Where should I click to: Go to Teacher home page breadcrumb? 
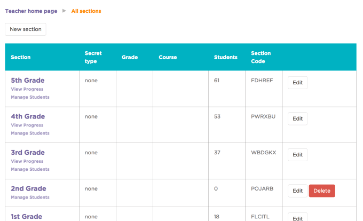31,11
